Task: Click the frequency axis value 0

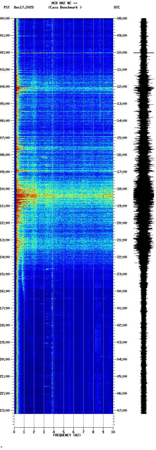Action: 14,432
